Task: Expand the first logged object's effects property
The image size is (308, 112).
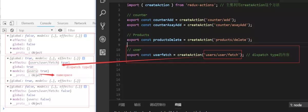Action: [11, 40]
